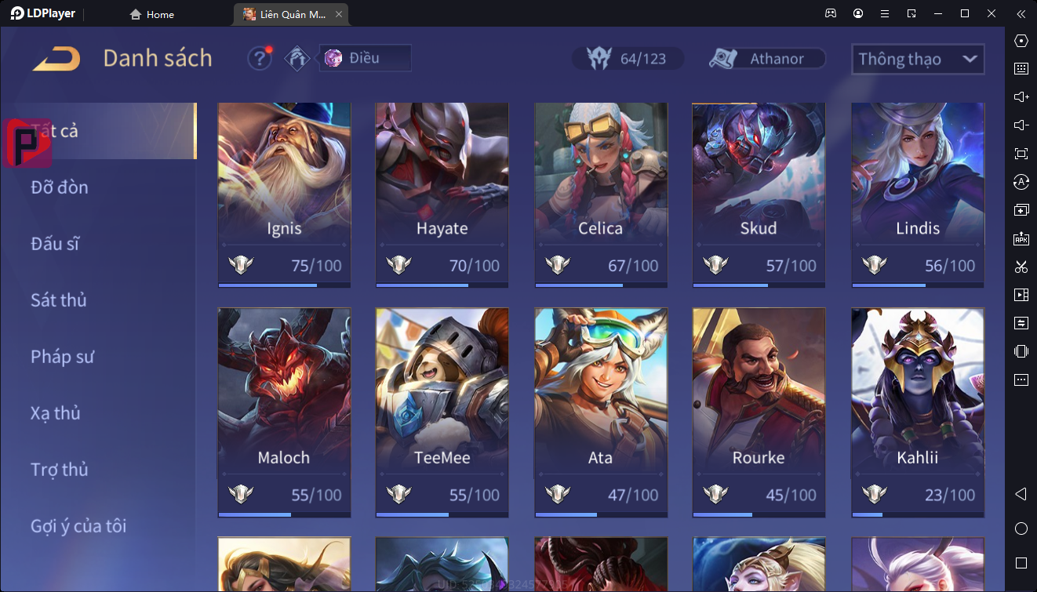This screenshot has height=592, width=1037.
Task: Click the mastery badge showing 64/123
Action: point(628,59)
